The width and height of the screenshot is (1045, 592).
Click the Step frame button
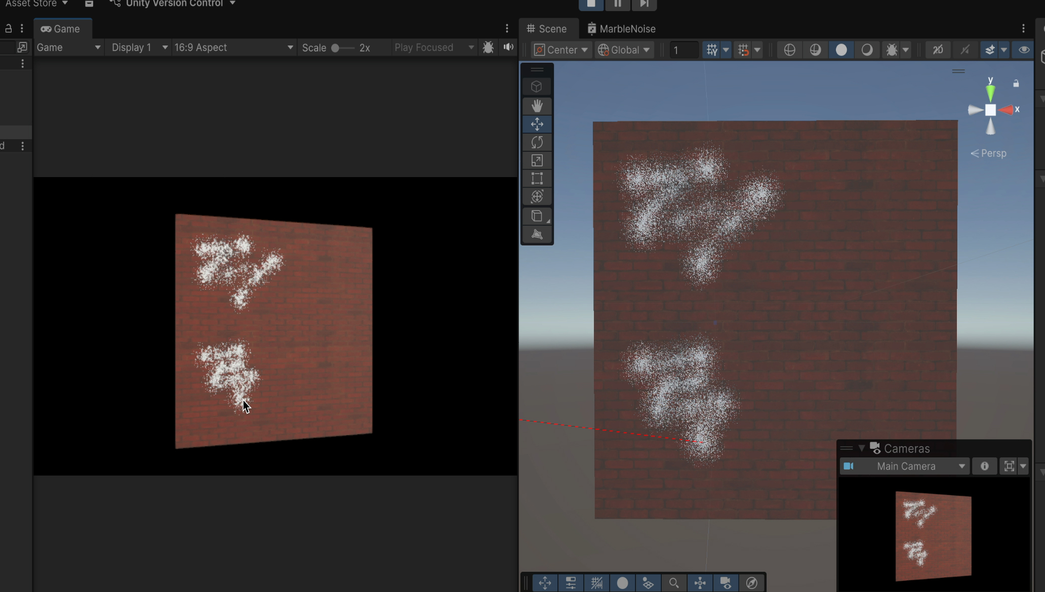click(x=644, y=4)
